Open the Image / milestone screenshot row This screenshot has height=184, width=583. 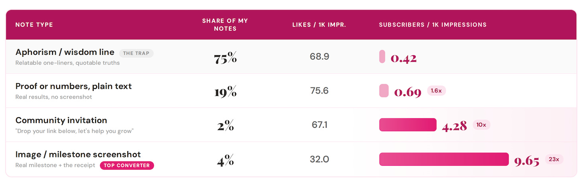[291, 159]
